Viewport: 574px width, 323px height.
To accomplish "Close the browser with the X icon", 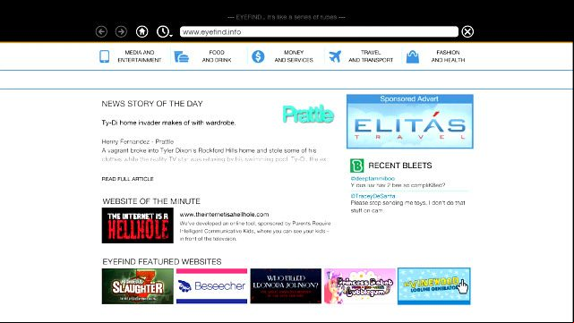I will click(x=467, y=32).
